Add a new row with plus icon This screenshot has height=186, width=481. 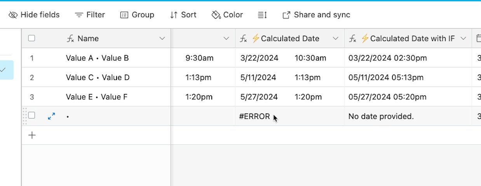click(32, 135)
